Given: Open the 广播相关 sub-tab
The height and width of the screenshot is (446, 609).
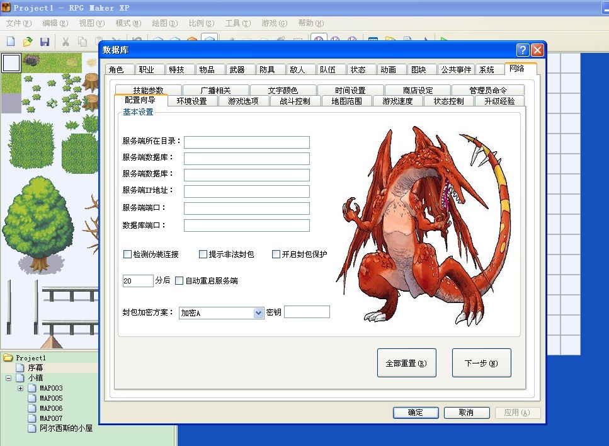Looking at the screenshot, I should 215,90.
